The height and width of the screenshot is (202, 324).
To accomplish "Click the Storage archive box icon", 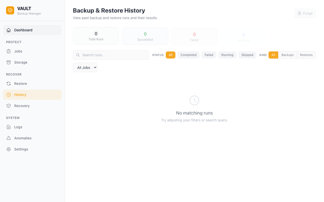I will [9, 62].
